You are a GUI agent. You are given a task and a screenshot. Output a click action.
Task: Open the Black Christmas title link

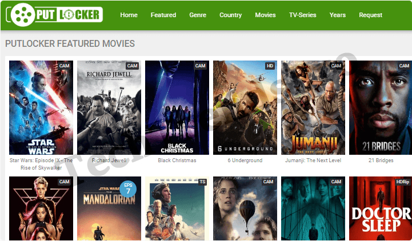point(177,160)
